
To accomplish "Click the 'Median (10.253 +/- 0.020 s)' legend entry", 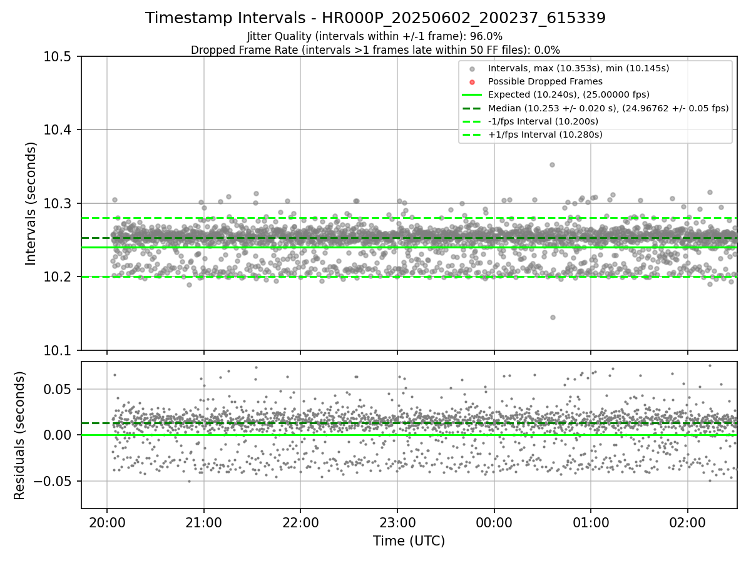I will coord(608,108).
